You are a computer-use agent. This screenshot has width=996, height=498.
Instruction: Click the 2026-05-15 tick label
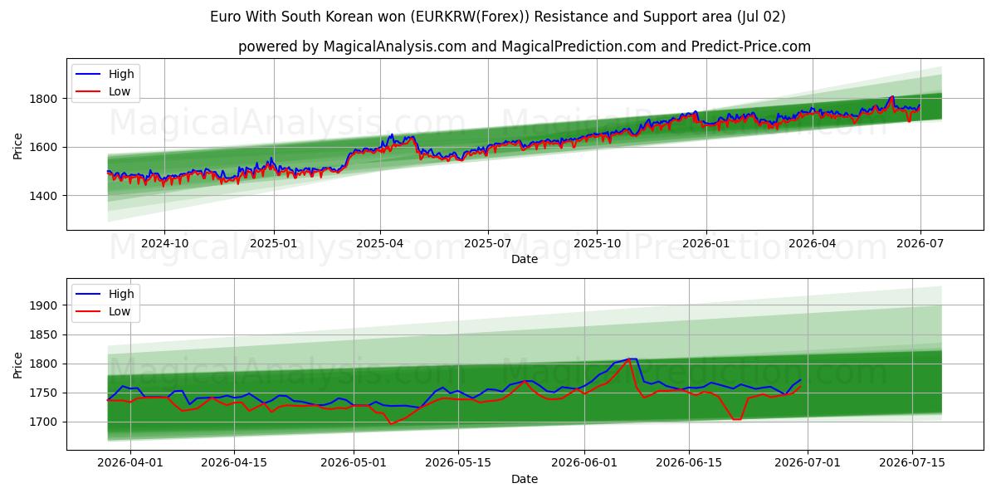[458, 463]
